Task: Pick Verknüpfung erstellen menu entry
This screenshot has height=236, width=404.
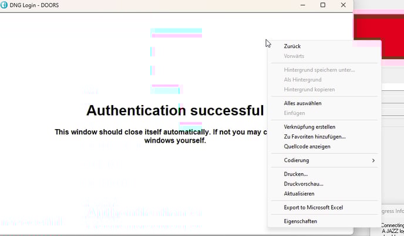Action: (309, 127)
